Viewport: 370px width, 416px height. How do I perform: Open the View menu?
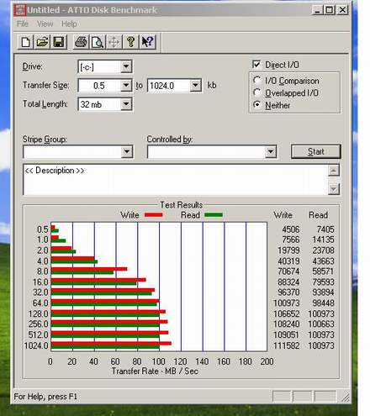click(x=45, y=24)
